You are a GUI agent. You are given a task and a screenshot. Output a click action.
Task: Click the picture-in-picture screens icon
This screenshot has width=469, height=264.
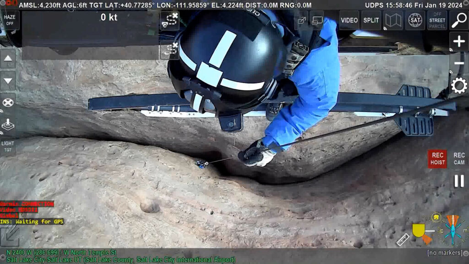coord(317,21)
